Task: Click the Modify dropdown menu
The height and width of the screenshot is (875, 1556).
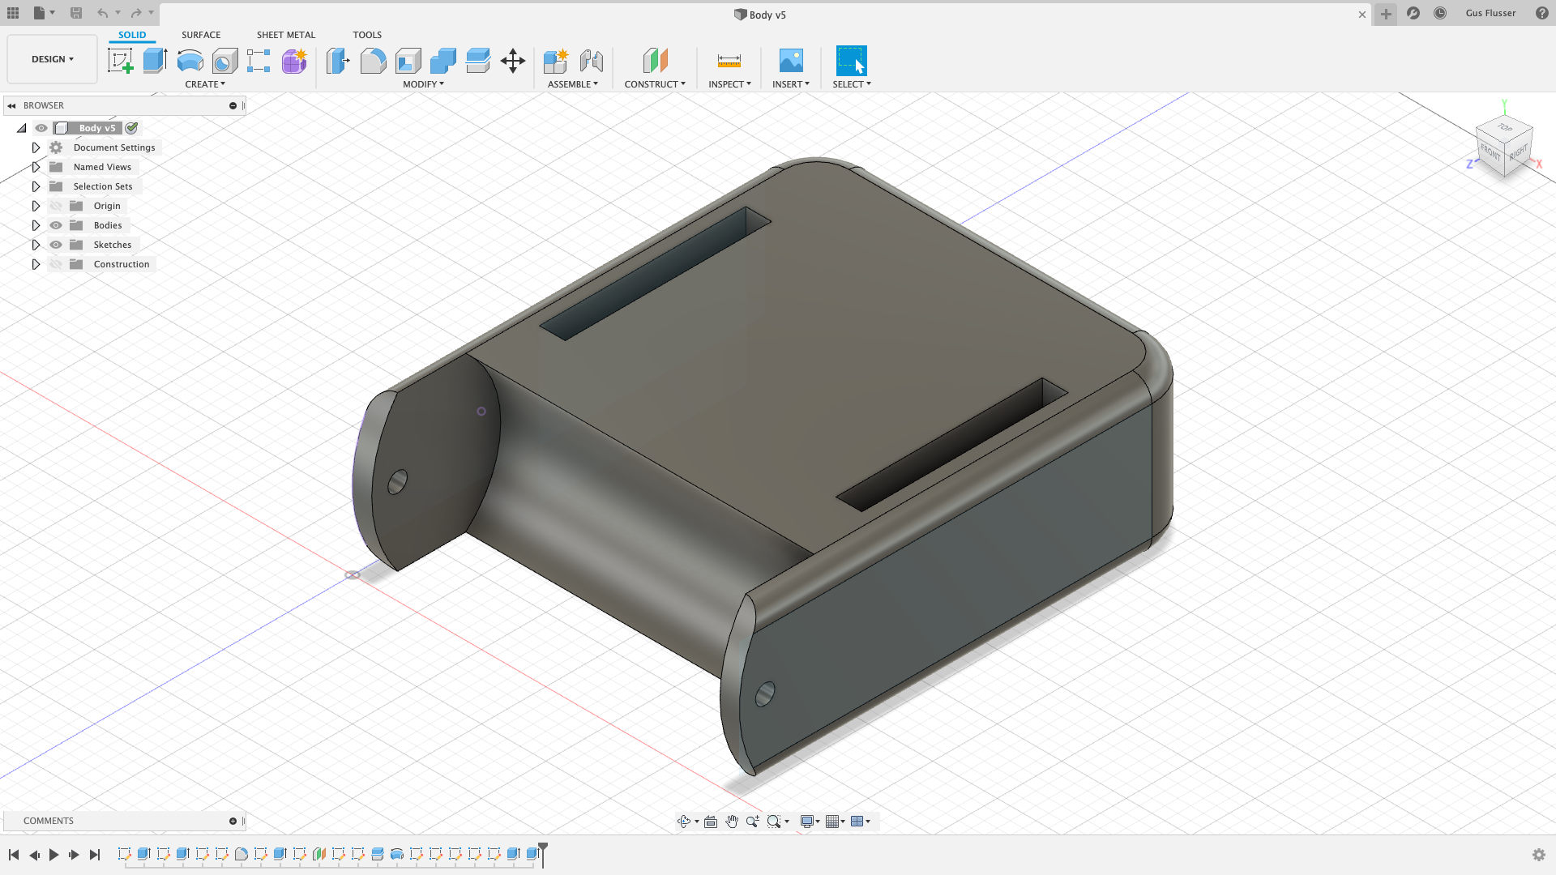Action: point(423,83)
